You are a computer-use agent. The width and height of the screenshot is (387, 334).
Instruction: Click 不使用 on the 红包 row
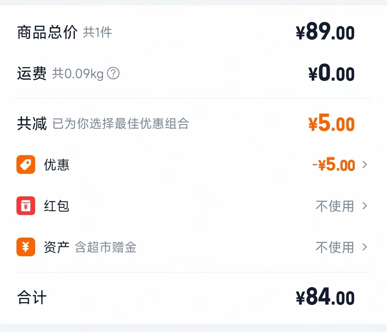pos(334,206)
